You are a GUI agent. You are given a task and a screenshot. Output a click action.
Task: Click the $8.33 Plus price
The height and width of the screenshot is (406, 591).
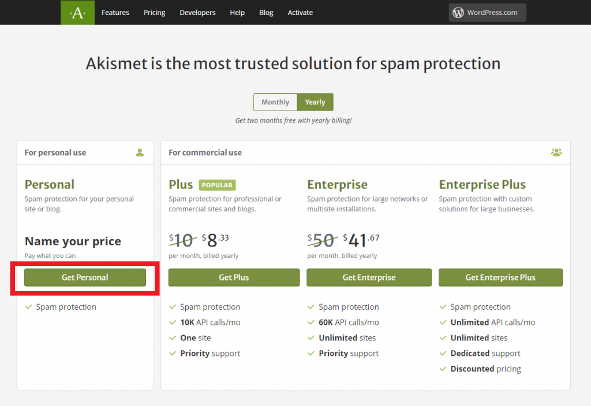coord(215,240)
